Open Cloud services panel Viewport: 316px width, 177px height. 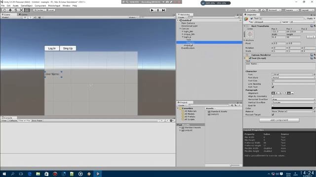(263, 10)
